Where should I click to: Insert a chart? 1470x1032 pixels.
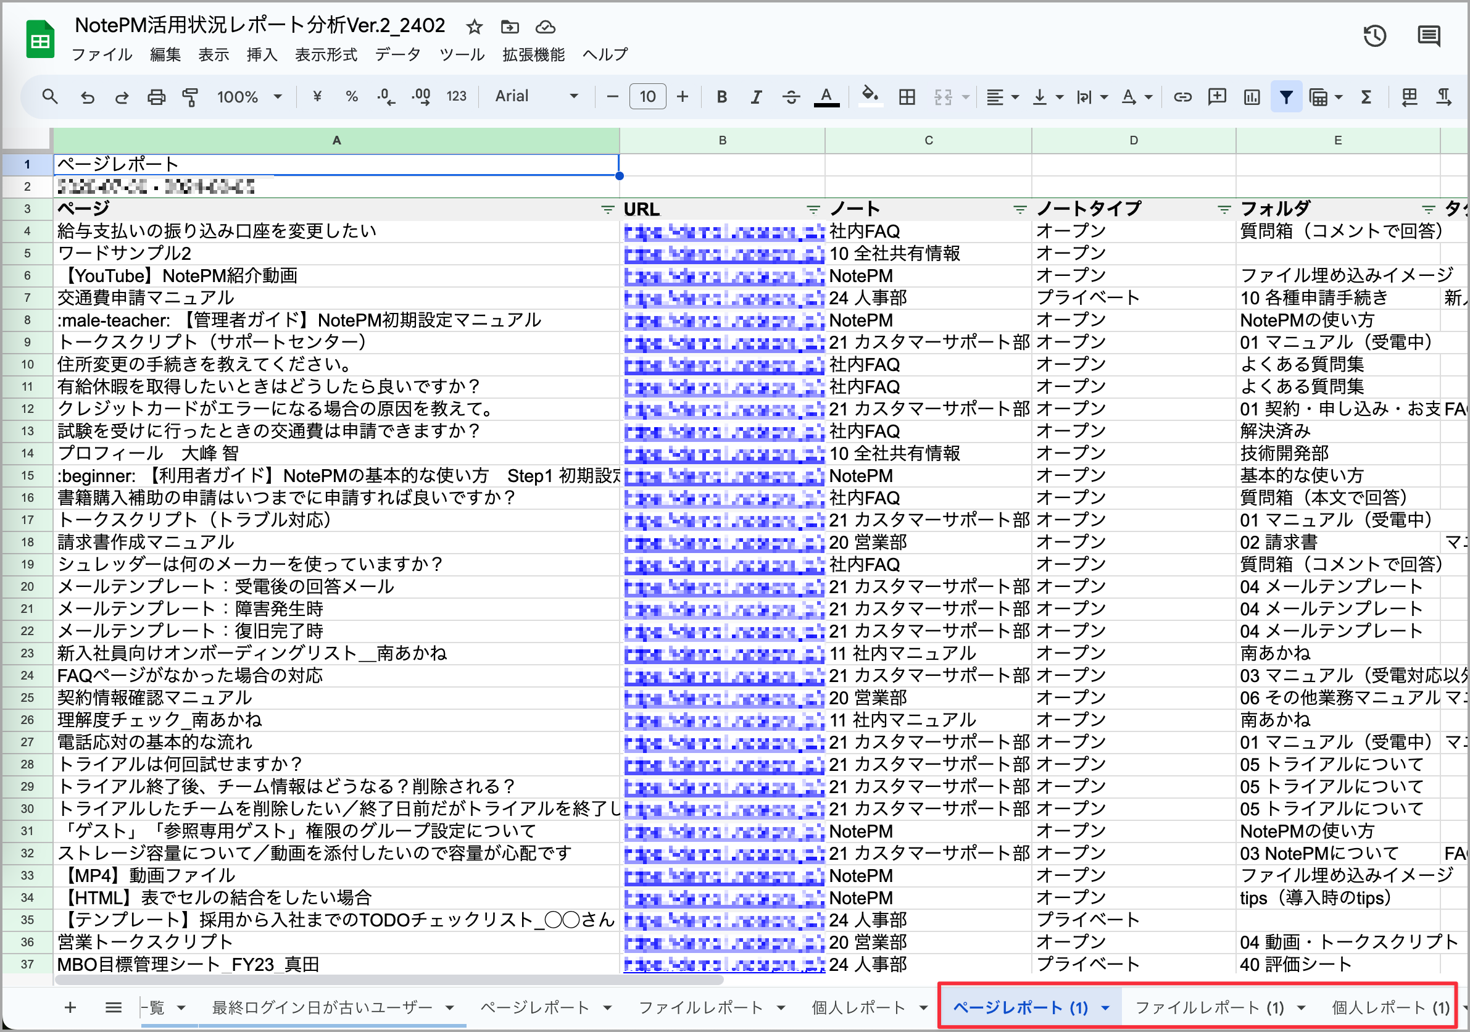pos(1252,97)
